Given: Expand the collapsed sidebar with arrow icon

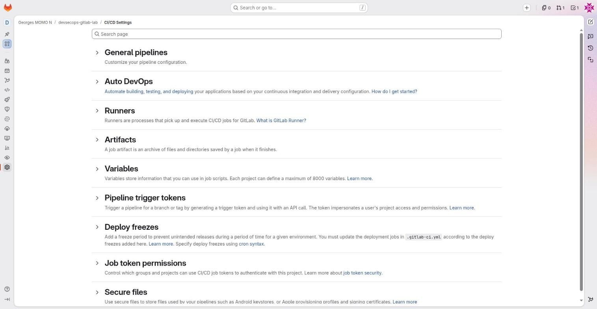Looking at the screenshot, I should [7, 300].
